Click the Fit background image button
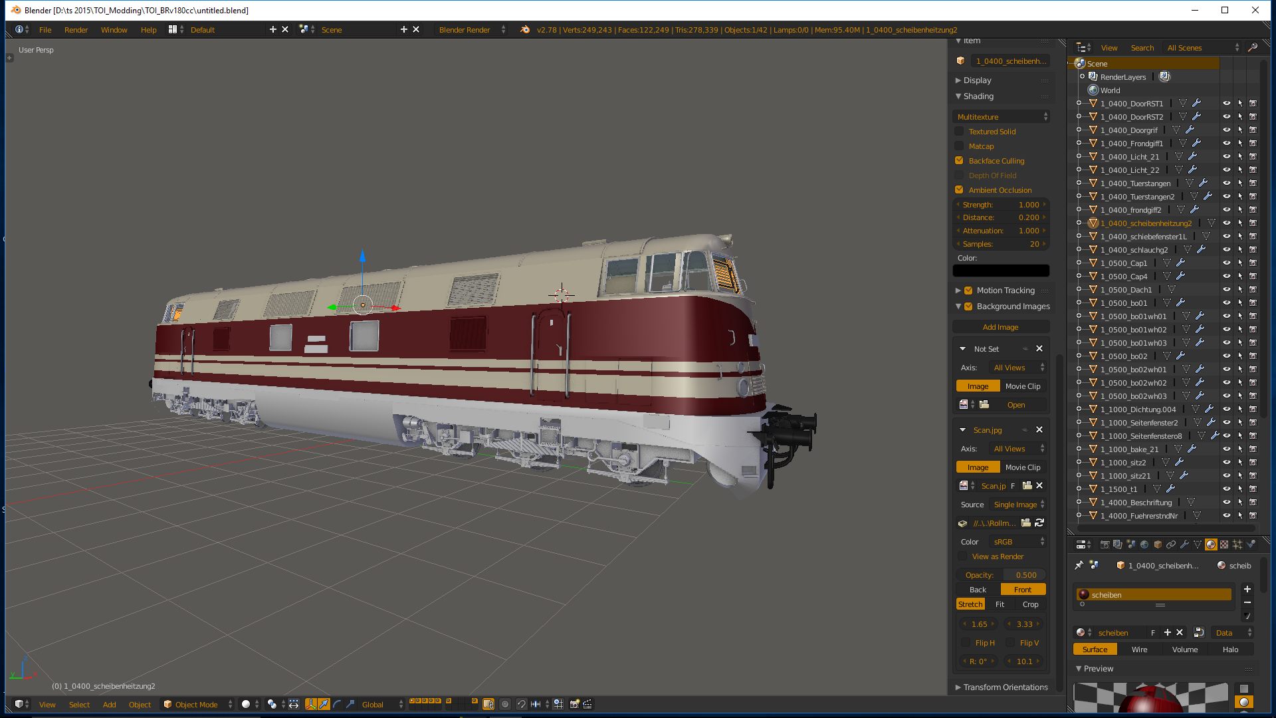The image size is (1276, 718). [1000, 604]
